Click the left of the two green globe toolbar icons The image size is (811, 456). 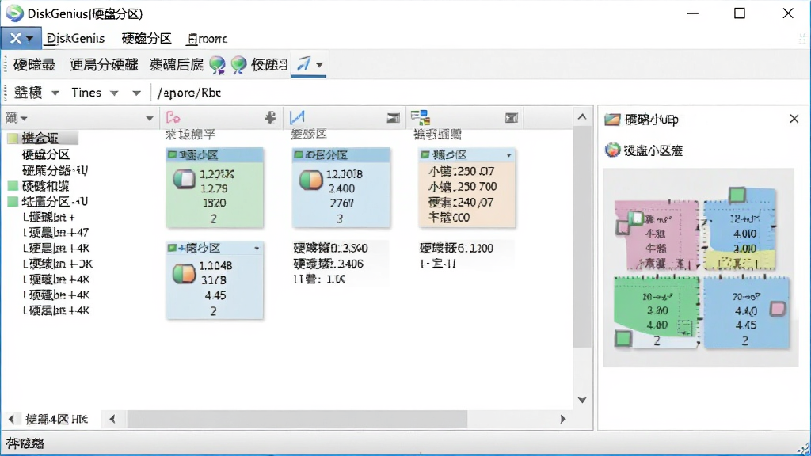pyautogui.click(x=217, y=65)
